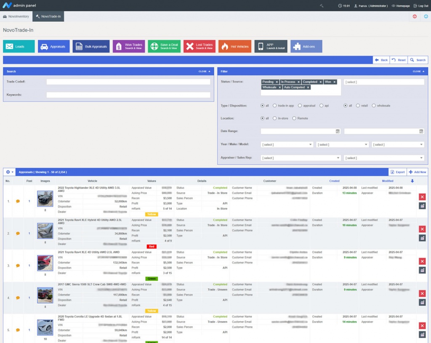Image resolution: width=431 pixels, height=343 pixels.
Task: Click the Reset button
Action: click(x=399, y=60)
